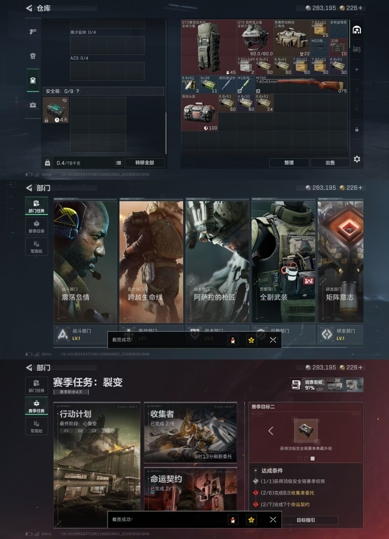Click the 整理 sort button
Viewport: 389px width, 539px height.
coord(289,163)
